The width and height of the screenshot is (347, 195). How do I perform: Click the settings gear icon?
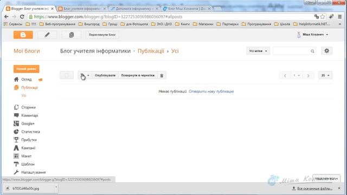pyautogui.click(x=326, y=51)
